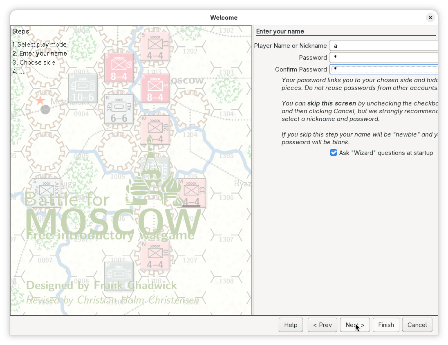This screenshot has width=448, height=345.
Task: Cancel the Welcome wizard
Action: [417, 325]
